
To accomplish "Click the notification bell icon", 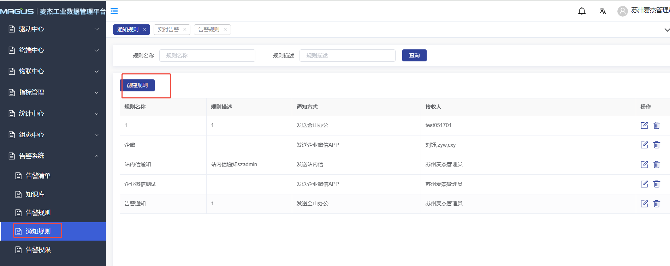I will coord(582,11).
